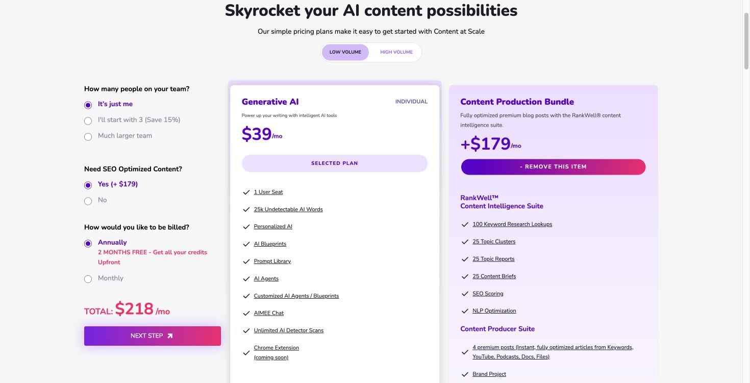Click checkmark icon next to Brand Project

pyautogui.click(x=465, y=374)
